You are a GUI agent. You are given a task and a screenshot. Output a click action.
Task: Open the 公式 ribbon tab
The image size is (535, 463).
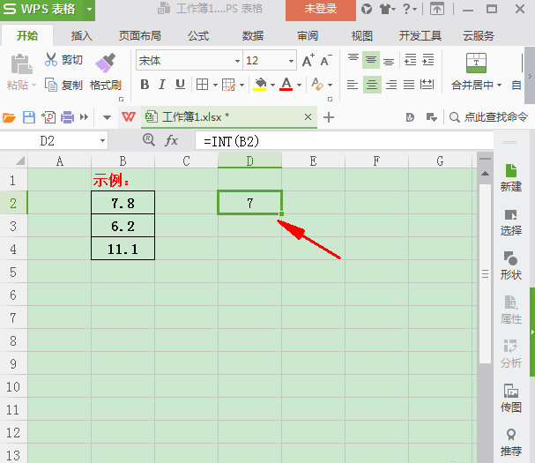tap(198, 35)
